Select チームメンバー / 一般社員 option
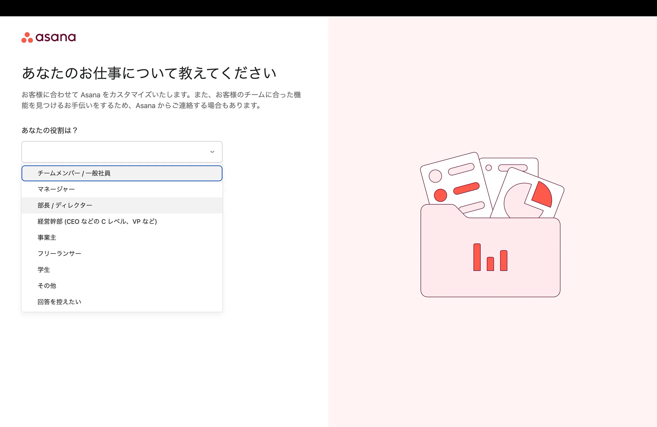 (x=122, y=173)
